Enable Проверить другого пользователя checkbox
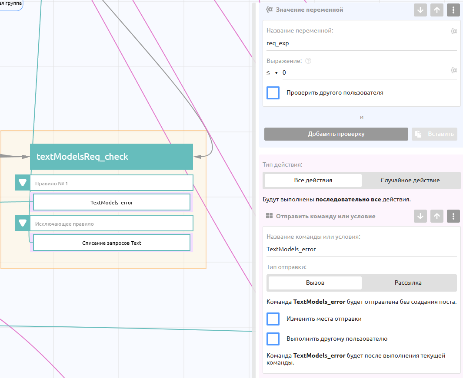463x378 pixels. pyautogui.click(x=273, y=93)
